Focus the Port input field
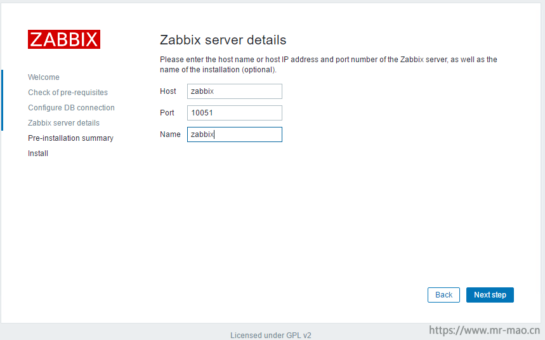This screenshot has height=340, width=545. 235,113
